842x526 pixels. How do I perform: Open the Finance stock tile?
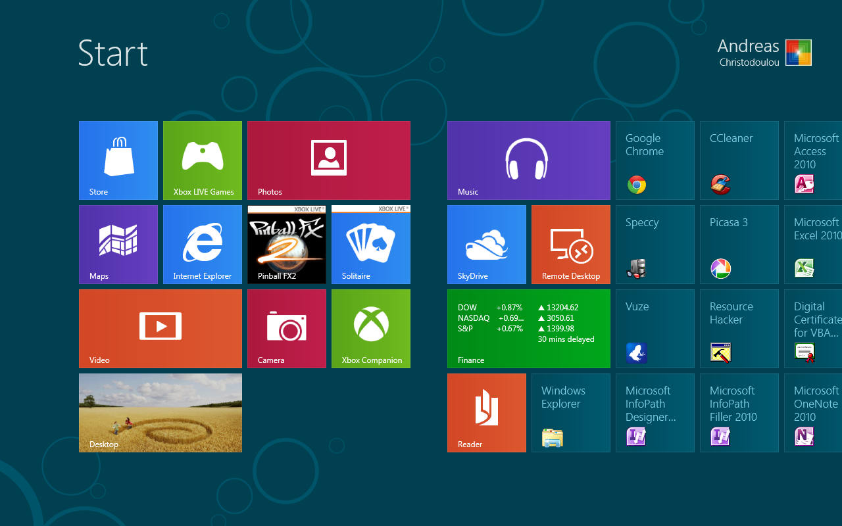coord(529,329)
